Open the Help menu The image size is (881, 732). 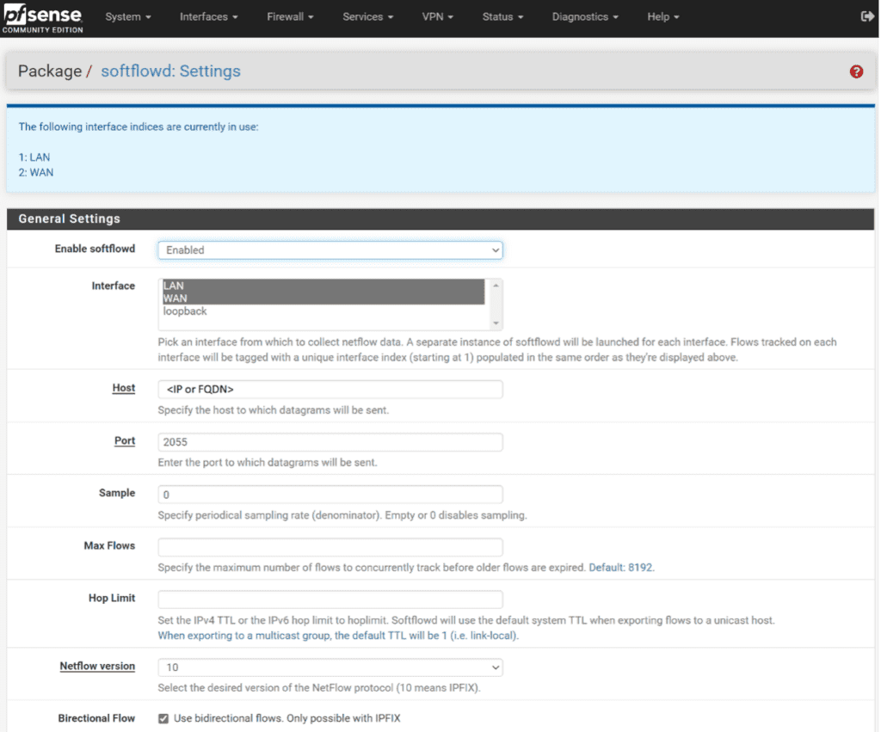coord(663,17)
